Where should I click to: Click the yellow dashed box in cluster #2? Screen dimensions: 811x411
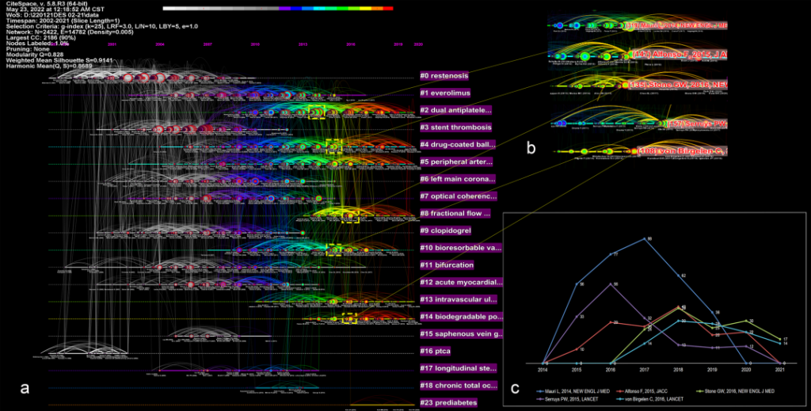pyautogui.click(x=317, y=112)
